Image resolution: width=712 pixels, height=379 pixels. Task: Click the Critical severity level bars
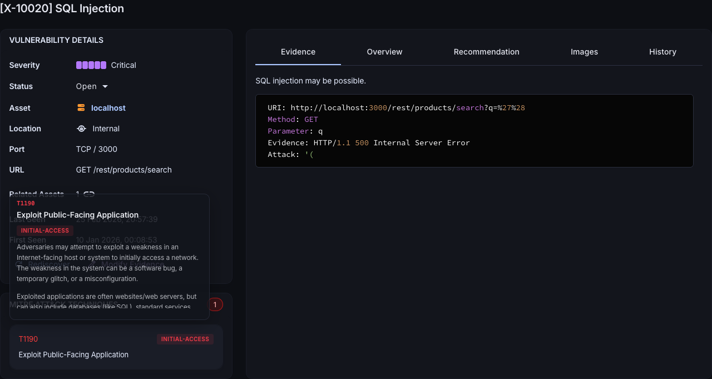click(x=90, y=65)
